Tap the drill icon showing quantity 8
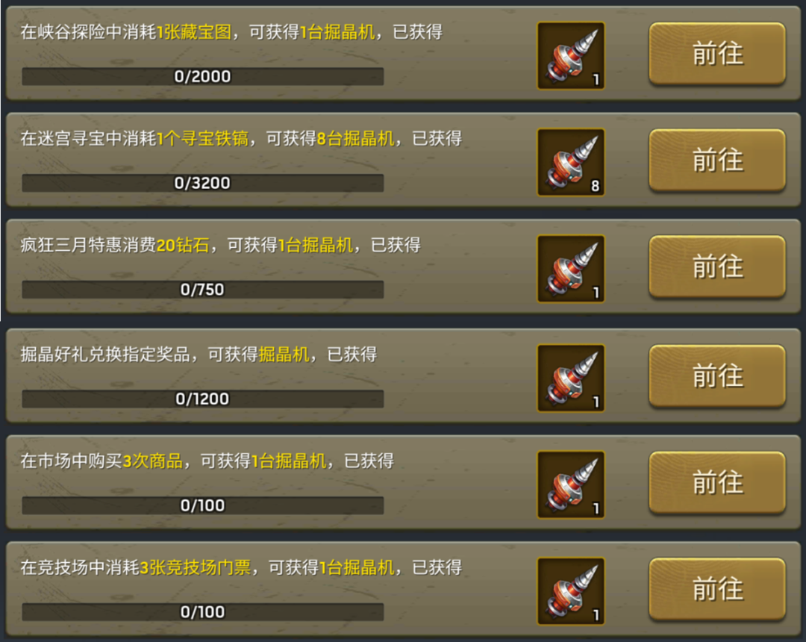Screen dimensions: 806x642 (x=571, y=162)
